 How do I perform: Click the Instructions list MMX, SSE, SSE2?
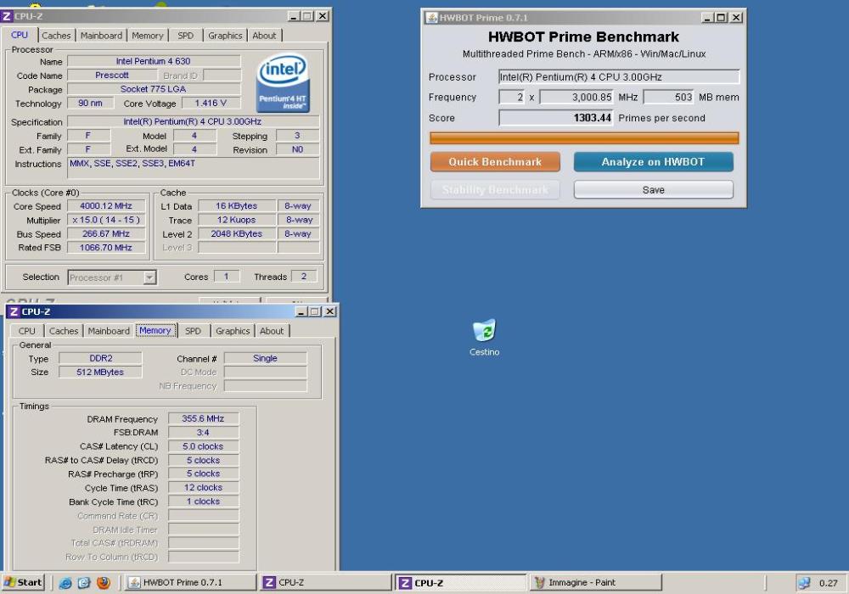coord(194,168)
